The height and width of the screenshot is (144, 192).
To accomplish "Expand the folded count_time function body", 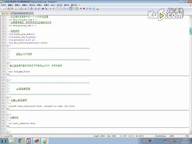I will (8, 126).
